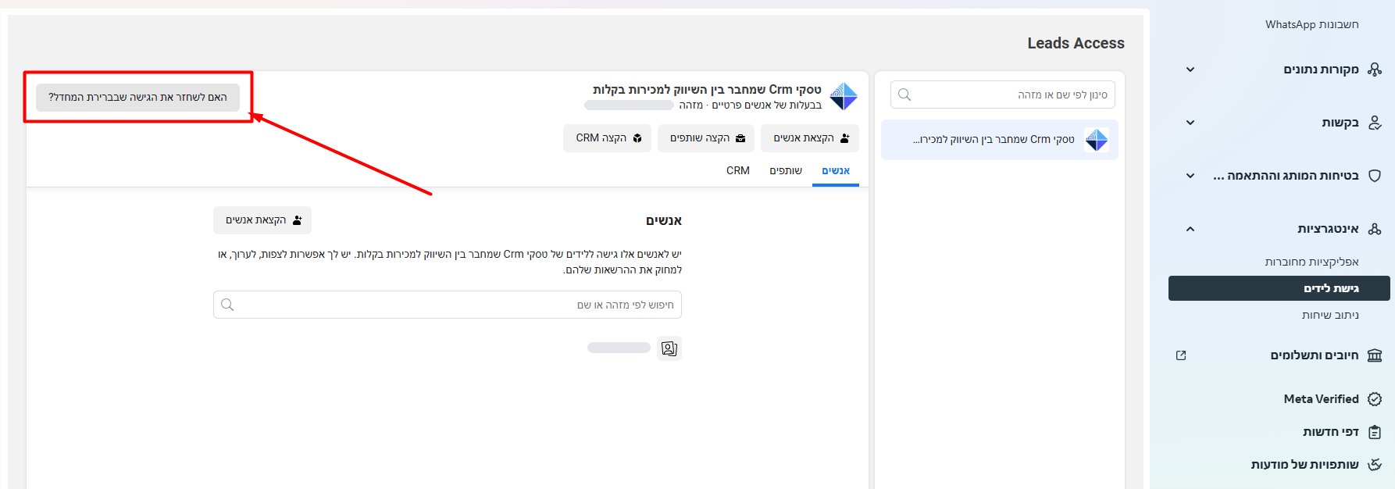
Task: Switch to the אנשים tab
Action: 836,171
